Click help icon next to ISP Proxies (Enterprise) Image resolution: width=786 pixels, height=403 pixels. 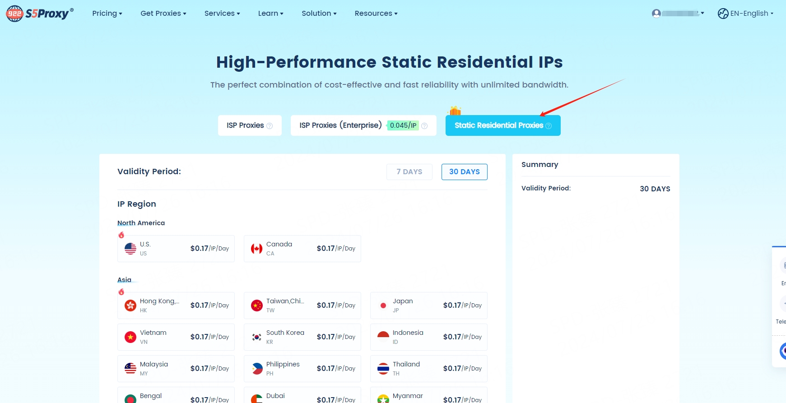424,126
